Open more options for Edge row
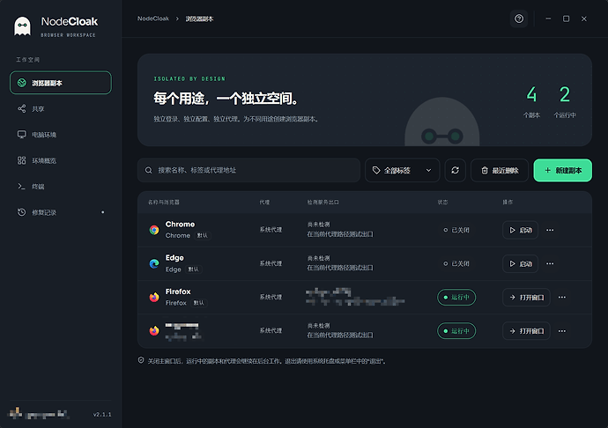608x428 pixels. coord(550,263)
